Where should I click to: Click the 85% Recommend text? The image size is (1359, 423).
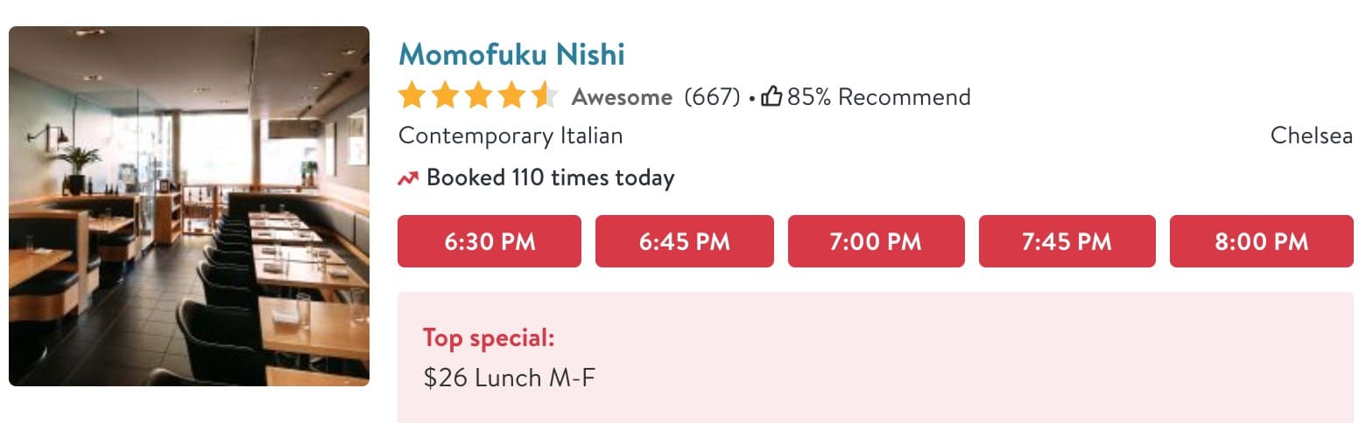tap(878, 96)
